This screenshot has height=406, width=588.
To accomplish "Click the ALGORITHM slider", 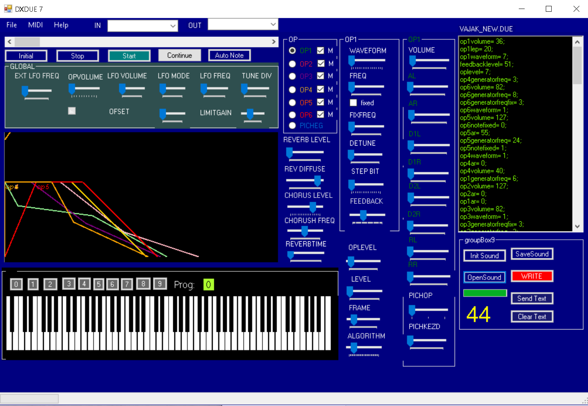I will pyautogui.click(x=364, y=349).
